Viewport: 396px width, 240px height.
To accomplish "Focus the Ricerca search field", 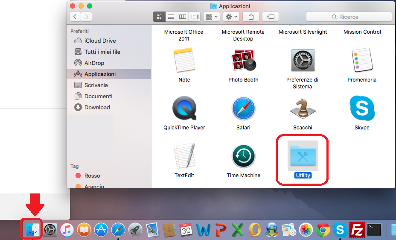I will pos(349,17).
